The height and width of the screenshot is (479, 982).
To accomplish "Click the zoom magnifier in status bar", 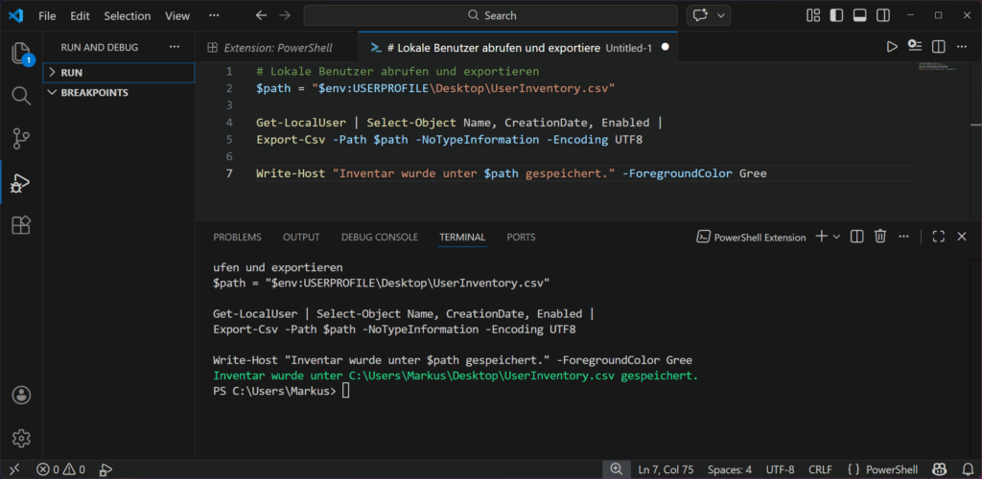I will point(617,469).
